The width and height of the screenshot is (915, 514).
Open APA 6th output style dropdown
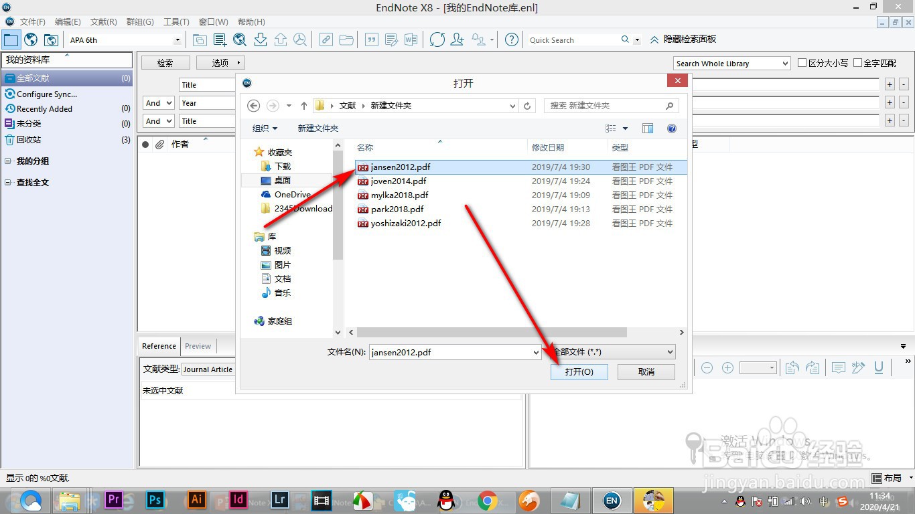pos(178,40)
